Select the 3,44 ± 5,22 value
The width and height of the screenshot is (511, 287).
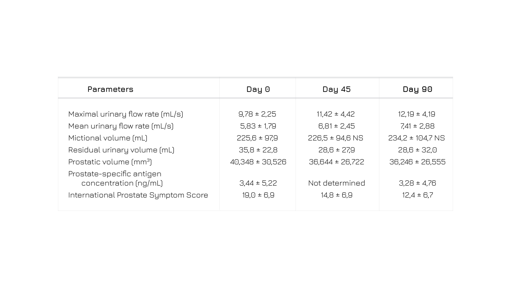tap(258, 183)
